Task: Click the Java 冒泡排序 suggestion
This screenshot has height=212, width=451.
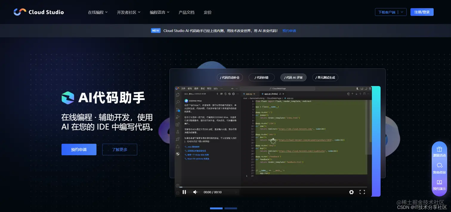Action: point(192,147)
